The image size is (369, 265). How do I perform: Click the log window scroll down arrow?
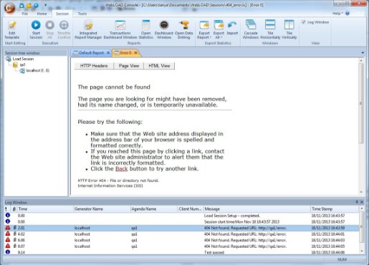pos(362,251)
